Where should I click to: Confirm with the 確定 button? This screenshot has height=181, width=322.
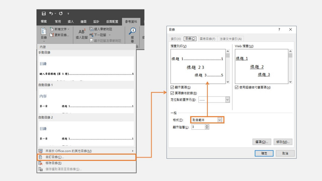click(x=264, y=153)
